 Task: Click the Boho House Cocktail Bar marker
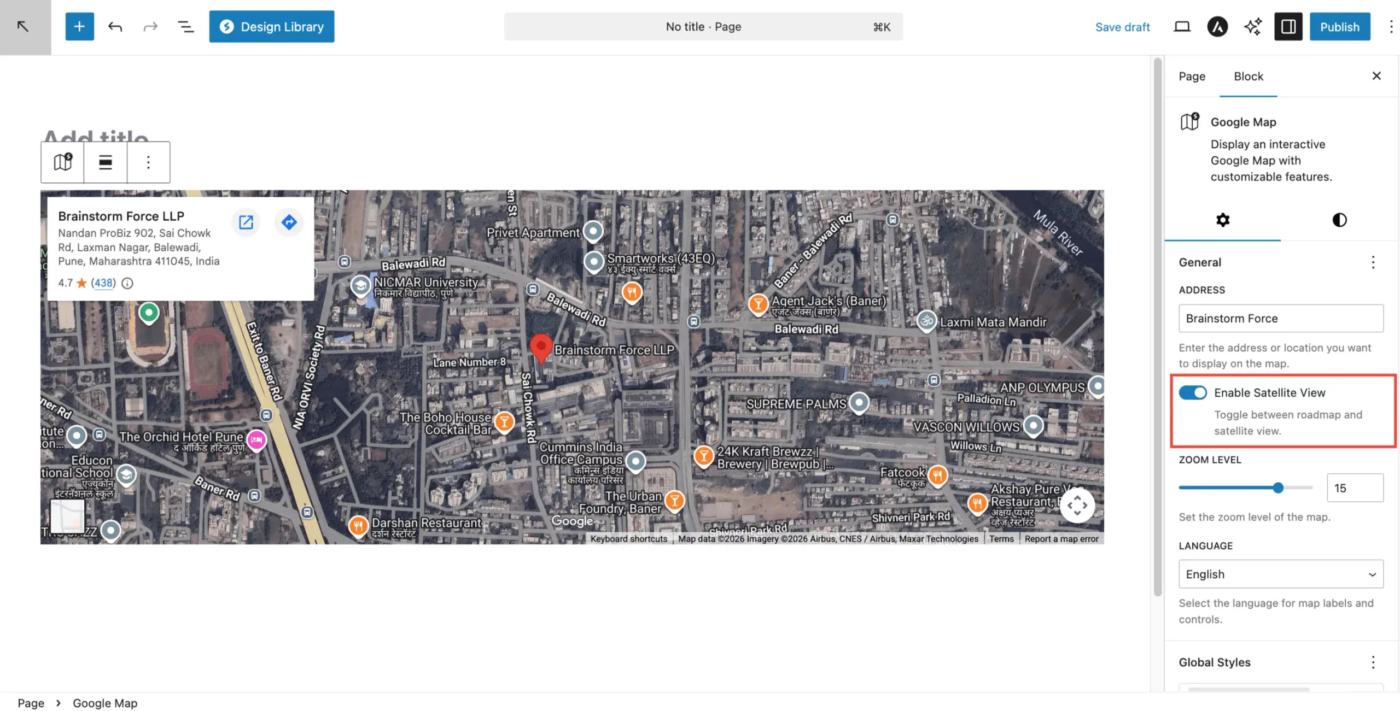pyautogui.click(x=504, y=422)
